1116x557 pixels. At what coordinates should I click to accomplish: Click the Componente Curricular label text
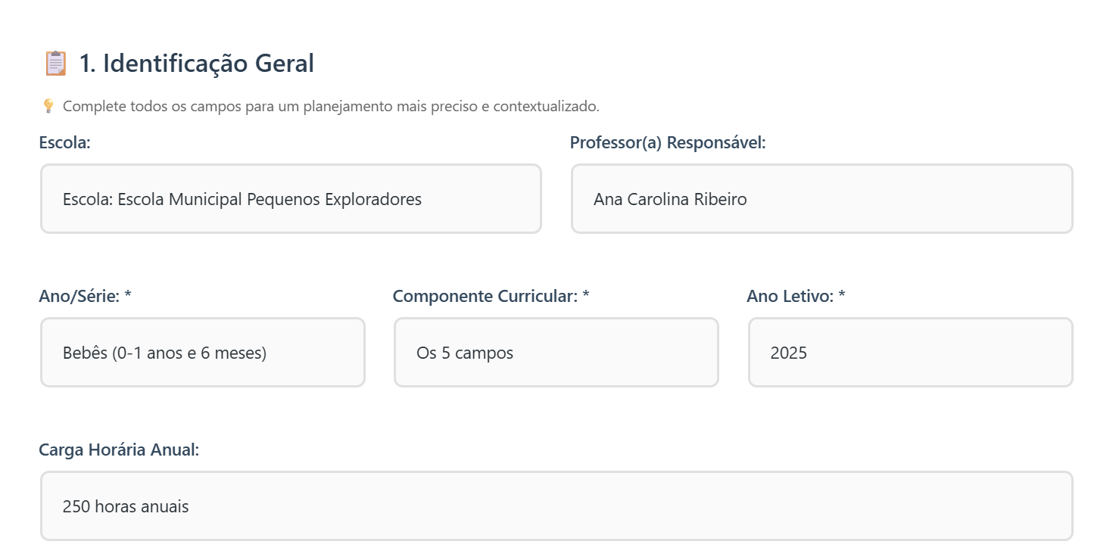coord(485,296)
